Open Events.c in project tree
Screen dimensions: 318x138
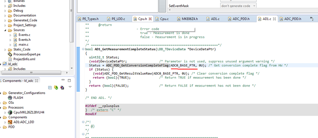24,35
